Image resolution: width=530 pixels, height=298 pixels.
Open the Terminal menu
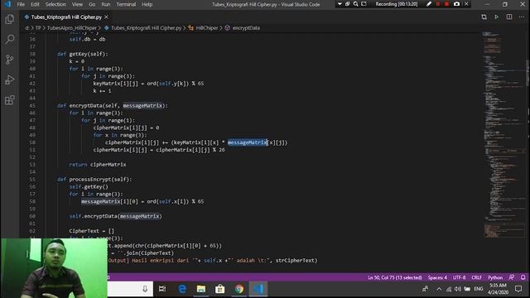(x=126, y=4)
